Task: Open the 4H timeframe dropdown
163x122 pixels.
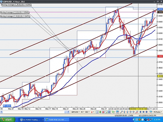Action: pyautogui.click(x=82, y=112)
